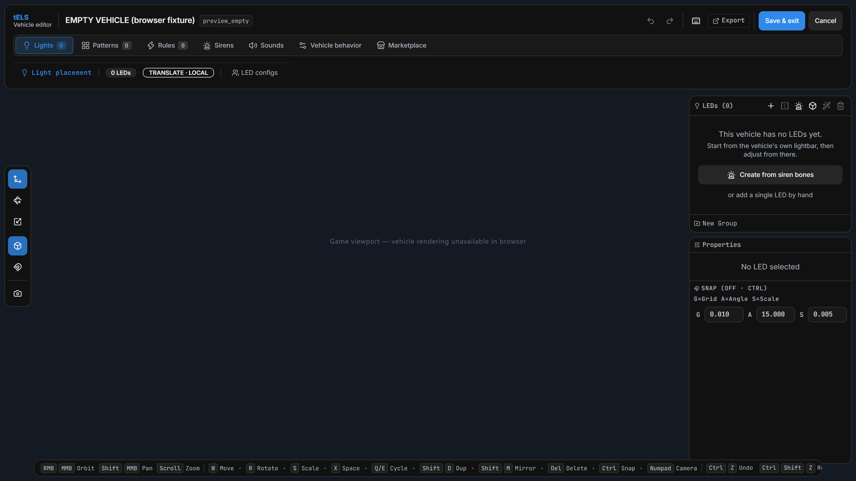This screenshot has width=856, height=481.
Task: Toggle the TRANSLATE · LOCAL mode pill
Action: [178, 73]
